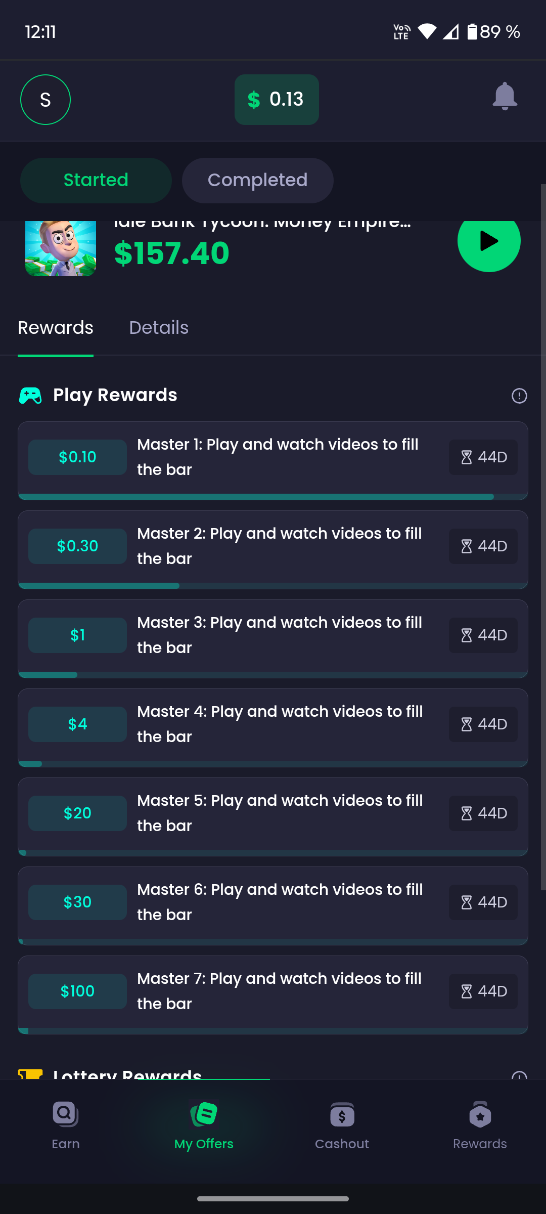Switch to the Completed offers filter

point(257,181)
